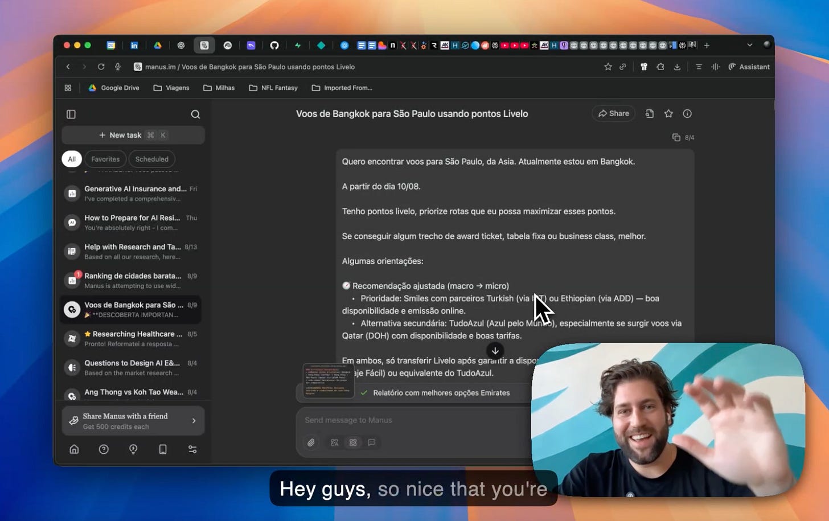Open browser downloads arrow icon
Screen dimensions: 829x521
[x=677, y=67]
